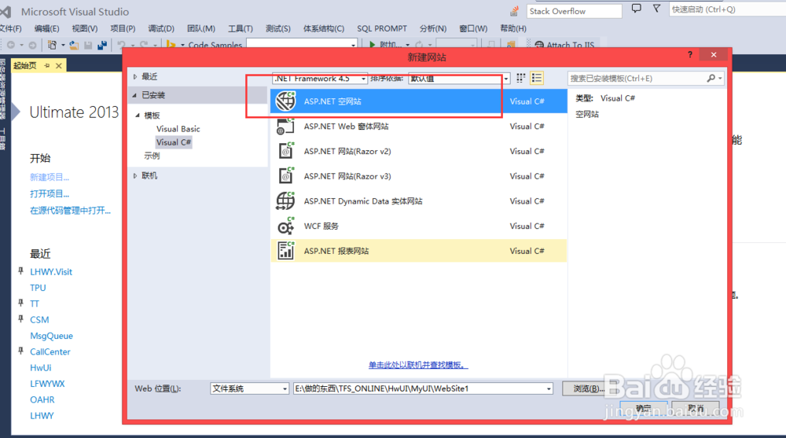Click the green Start play icon
Image resolution: width=786 pixels, height=438 pixels.
372,45
